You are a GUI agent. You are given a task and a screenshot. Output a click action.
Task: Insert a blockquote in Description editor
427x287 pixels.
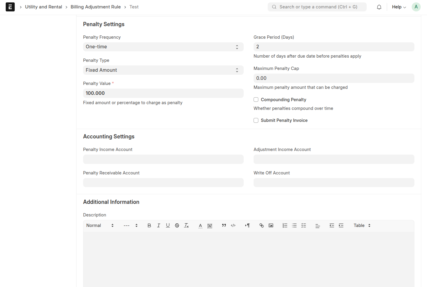tap(224, 225)
